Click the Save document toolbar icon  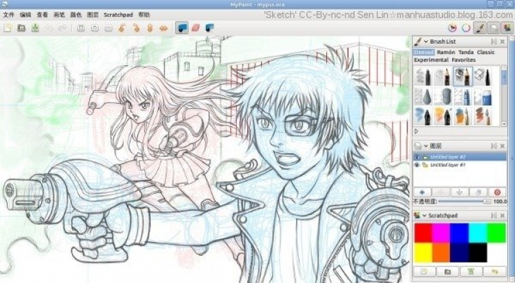coord(34,28)
